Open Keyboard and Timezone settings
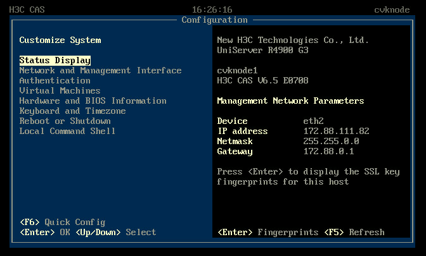426x256 pixels. pos(72,111)
